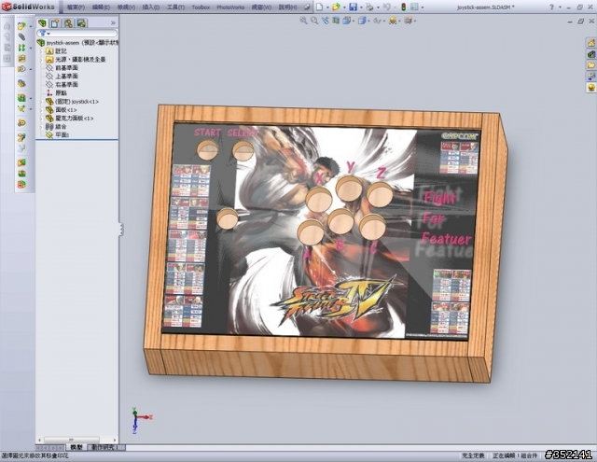Switch to ConfigurationManager tab
Screen dimensions: 597x462
(68, 23)
